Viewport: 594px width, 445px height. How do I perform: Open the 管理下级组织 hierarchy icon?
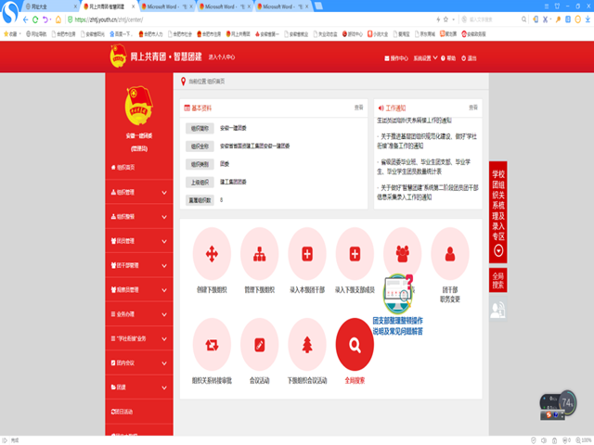click(260, 254)
